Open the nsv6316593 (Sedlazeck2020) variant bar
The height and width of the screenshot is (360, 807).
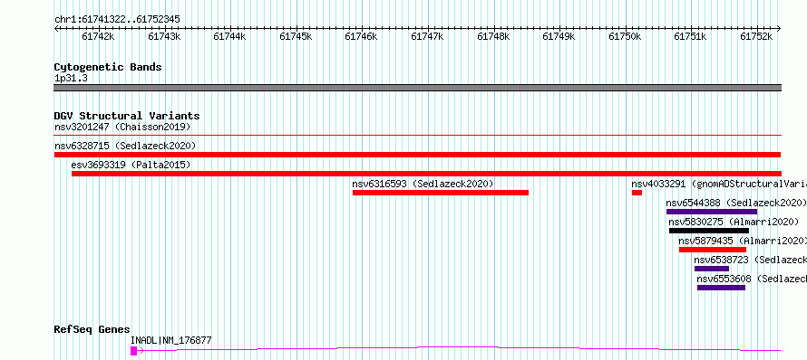pos(441,193)
